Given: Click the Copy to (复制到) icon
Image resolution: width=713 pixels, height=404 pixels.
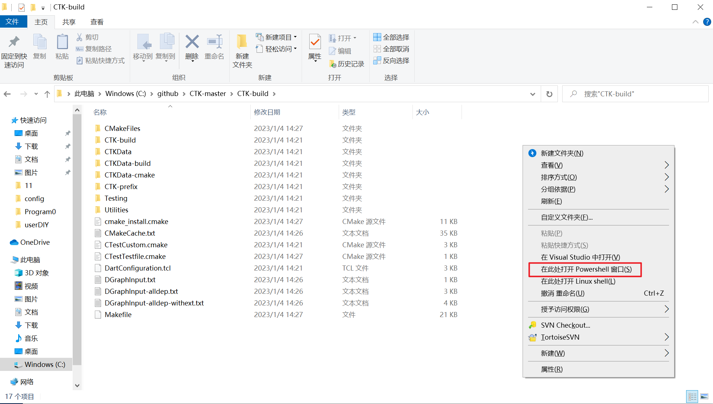Looking at the screenshot, I should 167,42.
